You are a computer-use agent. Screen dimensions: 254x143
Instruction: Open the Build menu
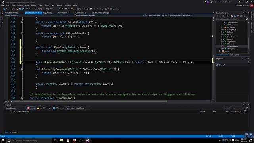click(x=27, y=5)
